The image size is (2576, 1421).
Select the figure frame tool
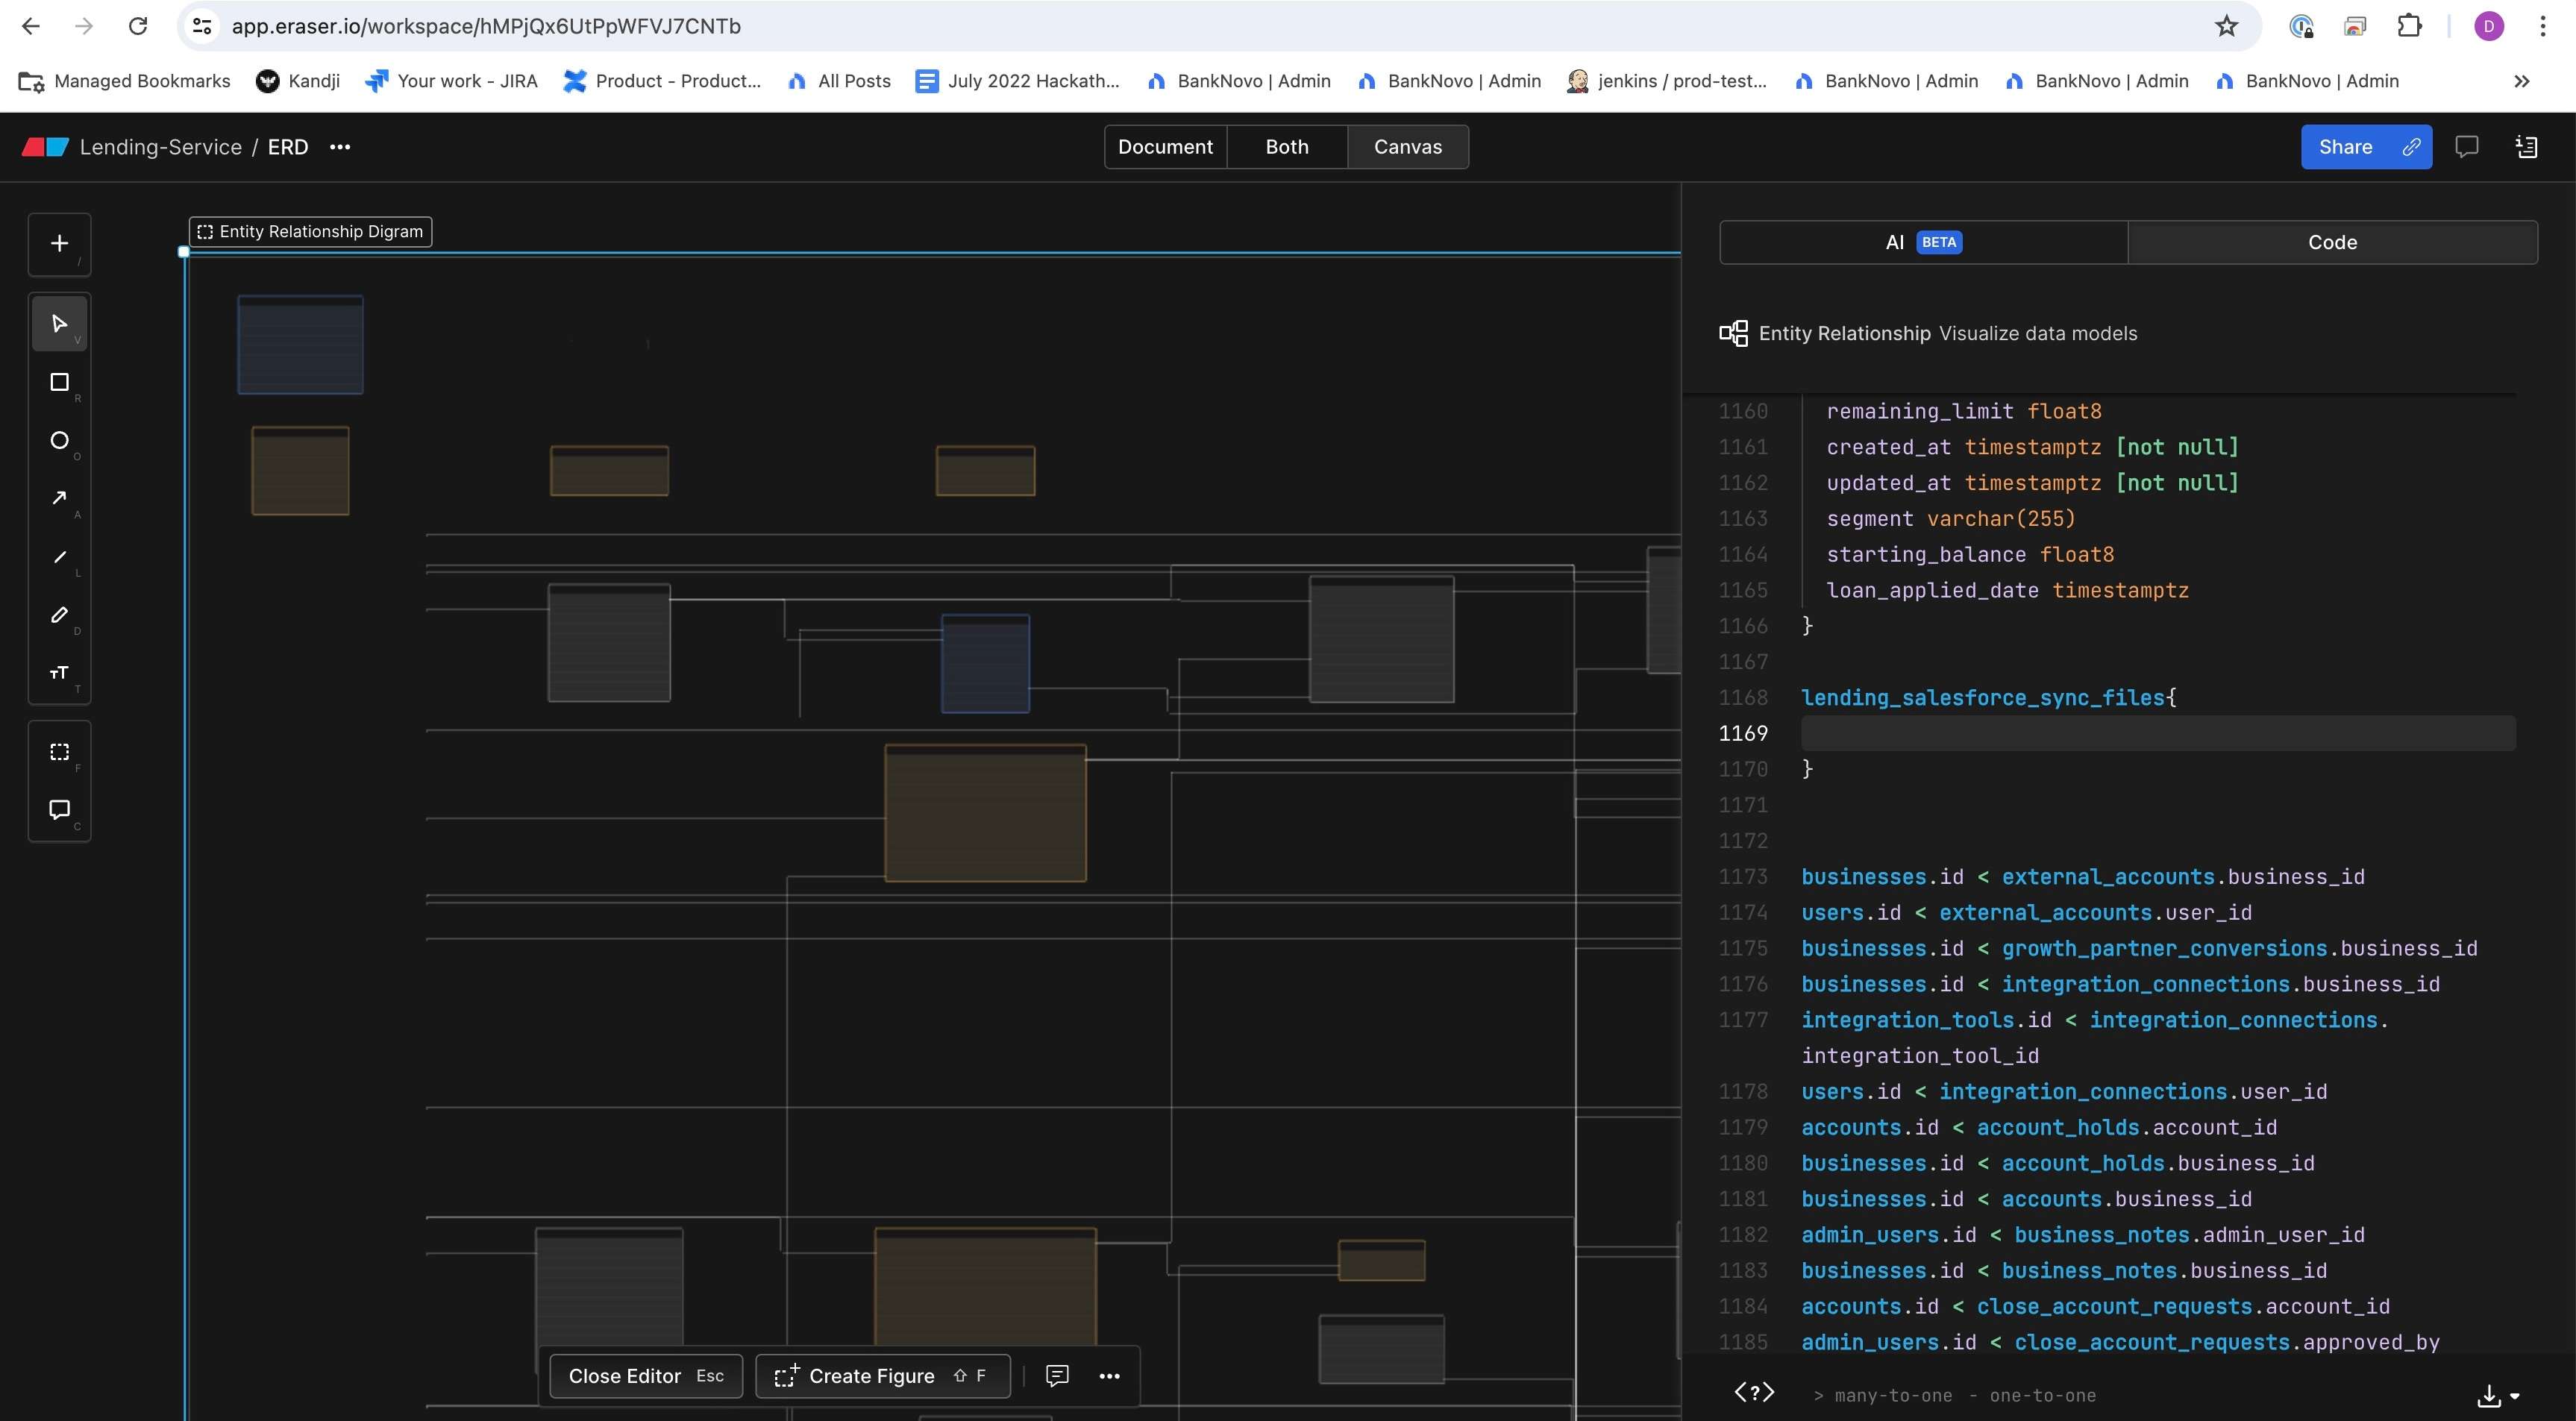[59, 751]
